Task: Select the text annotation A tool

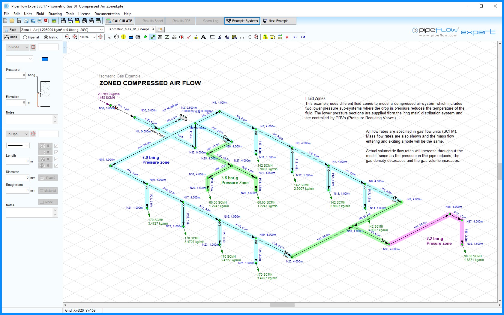Action: (203, 37)
